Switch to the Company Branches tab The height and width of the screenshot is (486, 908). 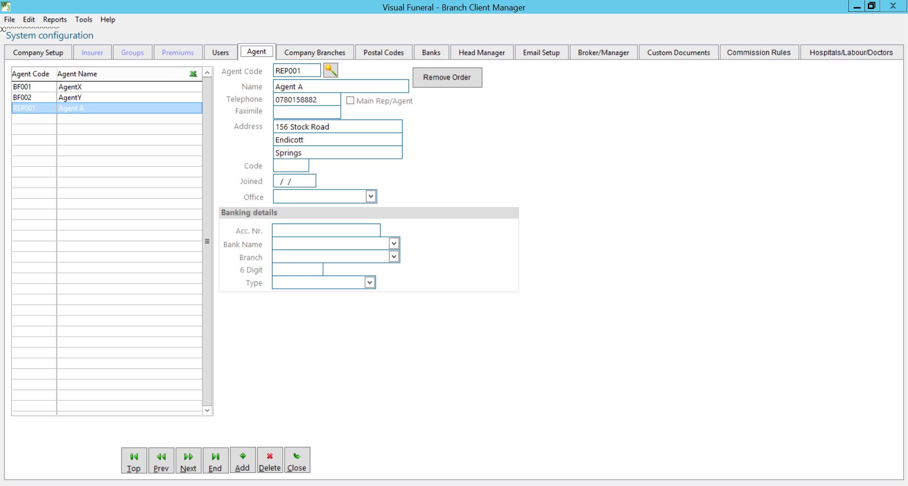(x=314, y=52)
